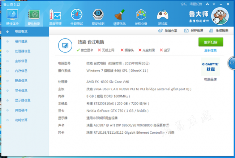Click the Windows 7 旗舰版 operating system value
Screen dimensions: 235x158
[117, 71]
